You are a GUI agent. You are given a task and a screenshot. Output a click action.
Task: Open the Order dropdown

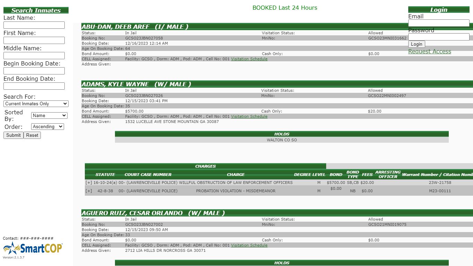pyautogui.click(x=47, y=127)
